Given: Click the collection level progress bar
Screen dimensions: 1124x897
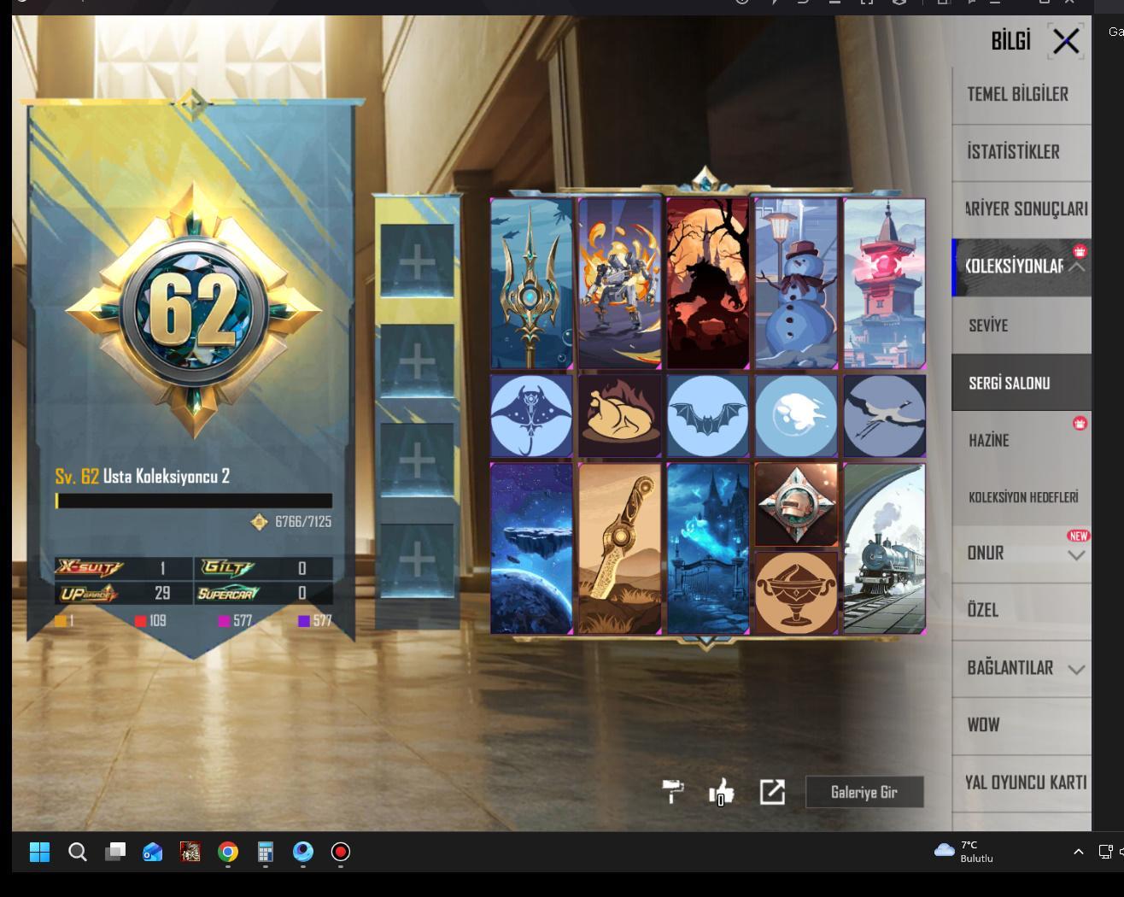Looking at the screenshot, I should 194,501.
